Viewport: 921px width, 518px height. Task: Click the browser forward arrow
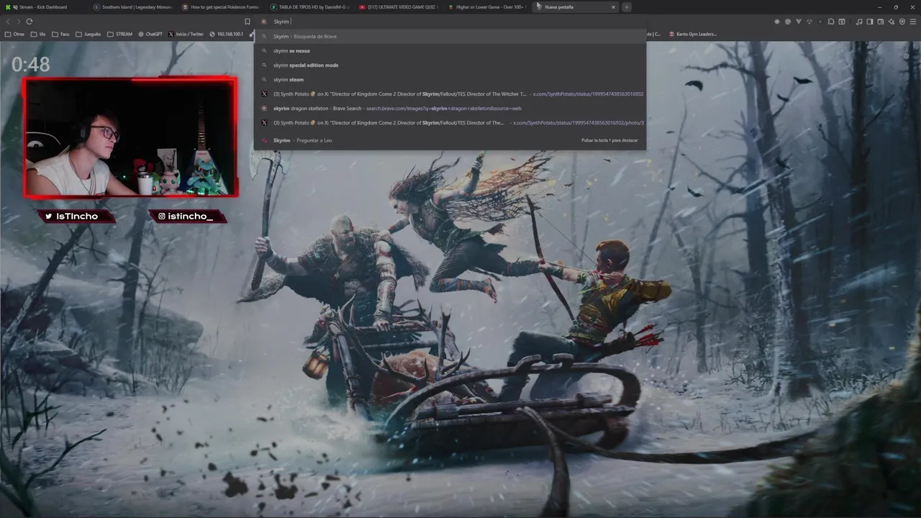pos(19,22)
